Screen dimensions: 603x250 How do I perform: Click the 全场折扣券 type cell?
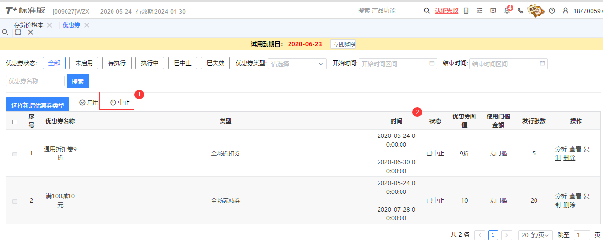tap(225, 154)
